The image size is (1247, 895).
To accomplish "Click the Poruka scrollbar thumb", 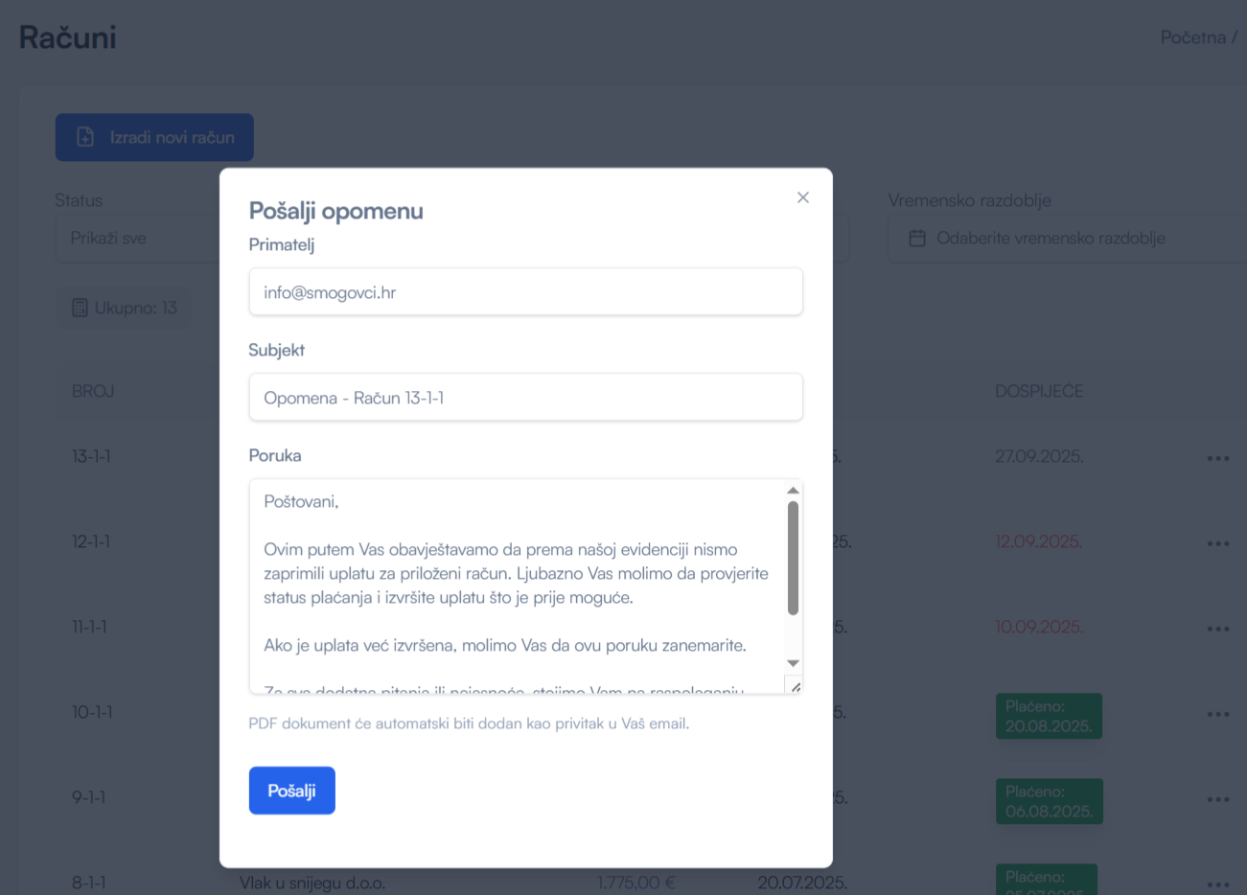I will tap(793, 558).
